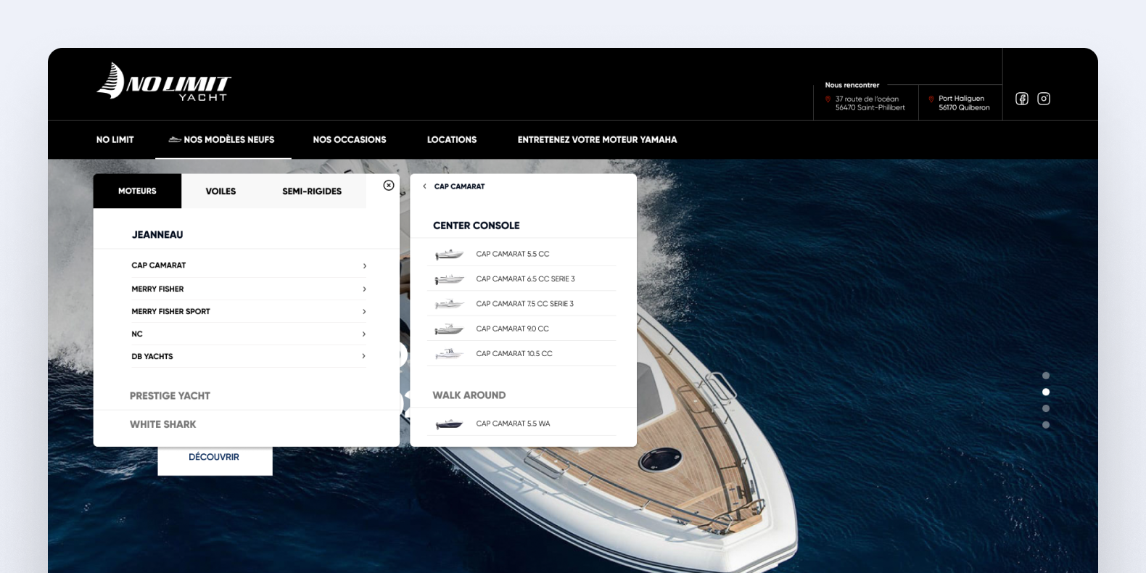Click the location pin for Port Haliguen
This screenshot has height=573, width=1146.
pyautogui.click(x=931, y=99)
